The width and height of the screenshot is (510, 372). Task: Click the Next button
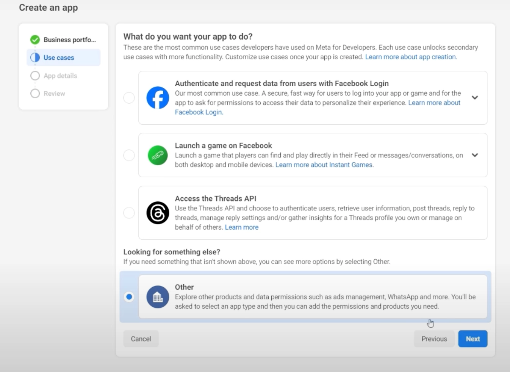coord(472,339)
